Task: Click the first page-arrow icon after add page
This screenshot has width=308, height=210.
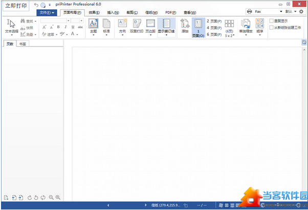Action: tap(14, 197)
